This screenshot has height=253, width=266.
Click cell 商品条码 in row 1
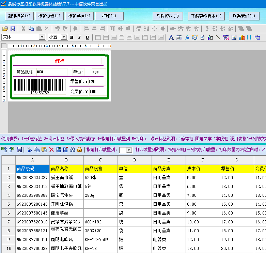coord(33,169)
